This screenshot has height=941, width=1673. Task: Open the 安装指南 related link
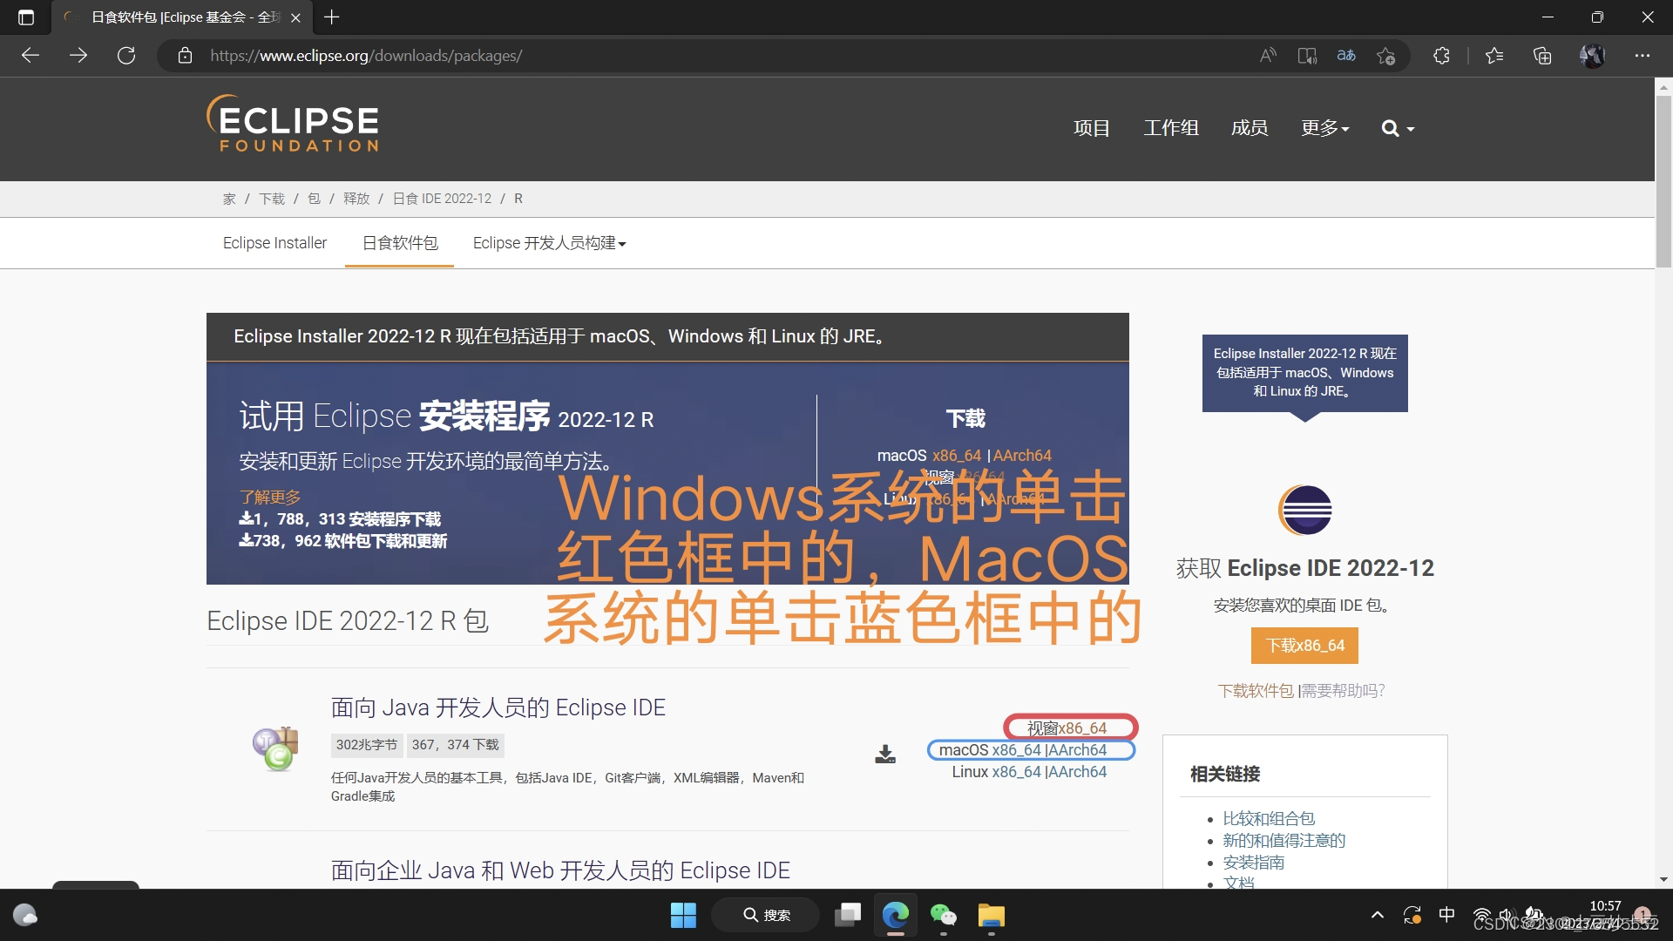pyautogui.click(x=1253, y=863)
